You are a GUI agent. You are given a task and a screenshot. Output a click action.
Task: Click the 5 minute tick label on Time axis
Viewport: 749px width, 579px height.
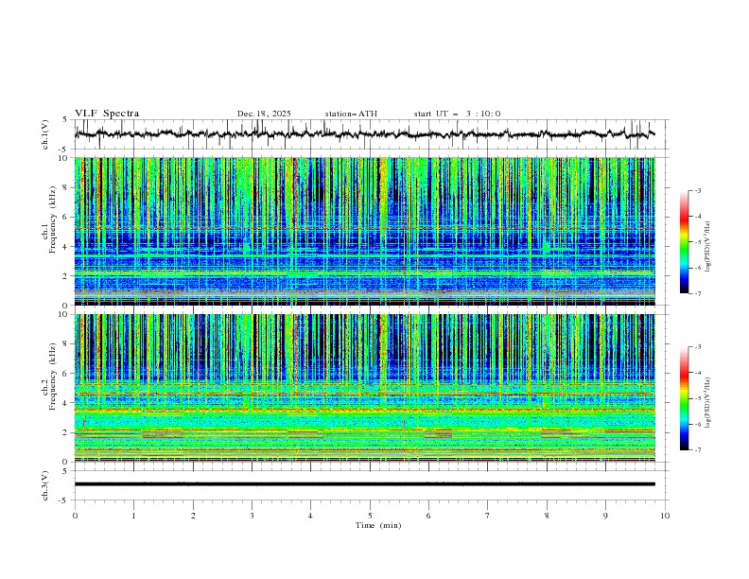pyautogui.click(x=370, y=516)
